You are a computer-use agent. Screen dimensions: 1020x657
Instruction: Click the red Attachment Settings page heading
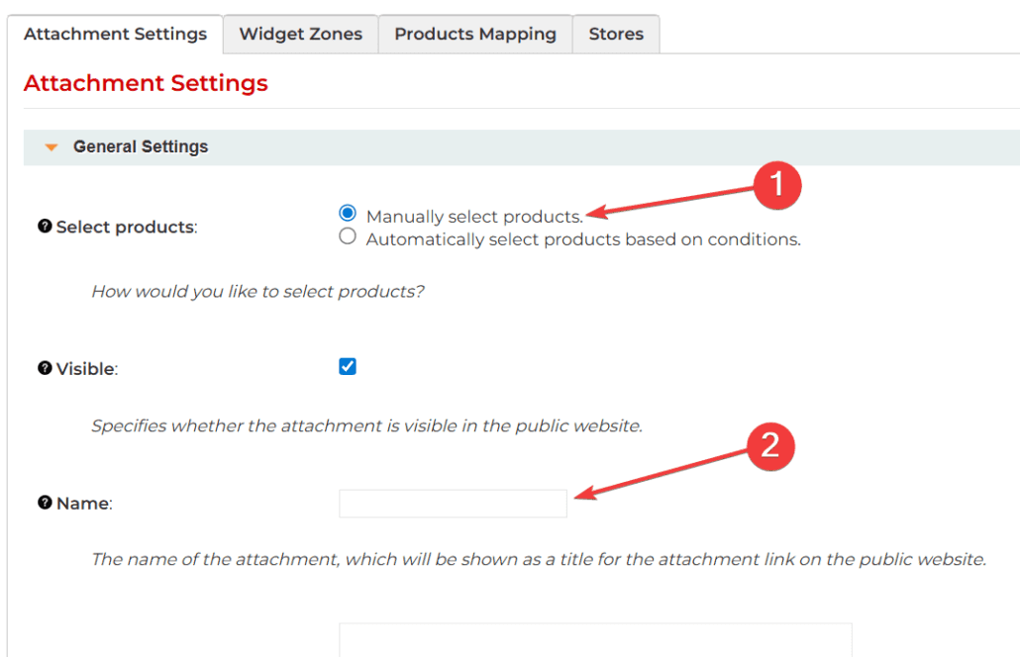[146, 83]
